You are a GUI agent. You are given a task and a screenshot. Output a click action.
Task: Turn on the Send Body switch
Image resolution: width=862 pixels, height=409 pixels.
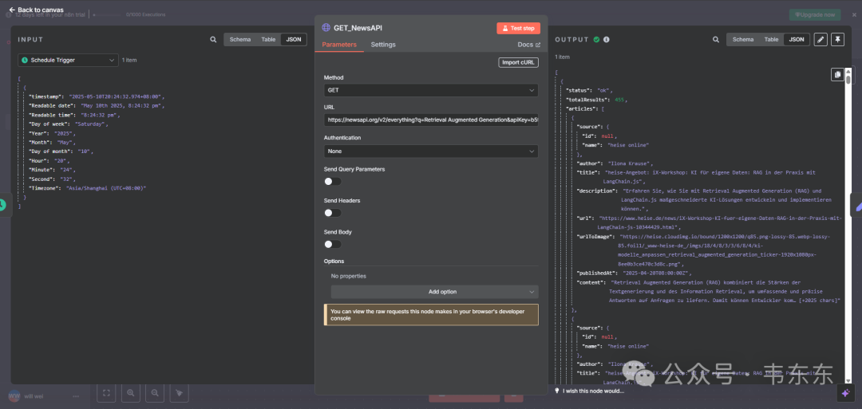333,244
